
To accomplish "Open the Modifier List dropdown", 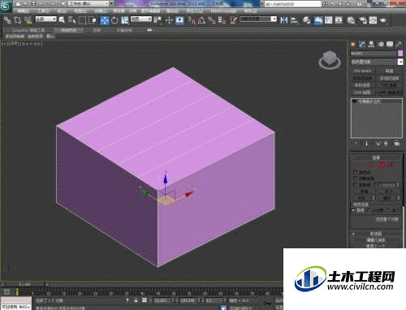I will (x=377, y=62).
